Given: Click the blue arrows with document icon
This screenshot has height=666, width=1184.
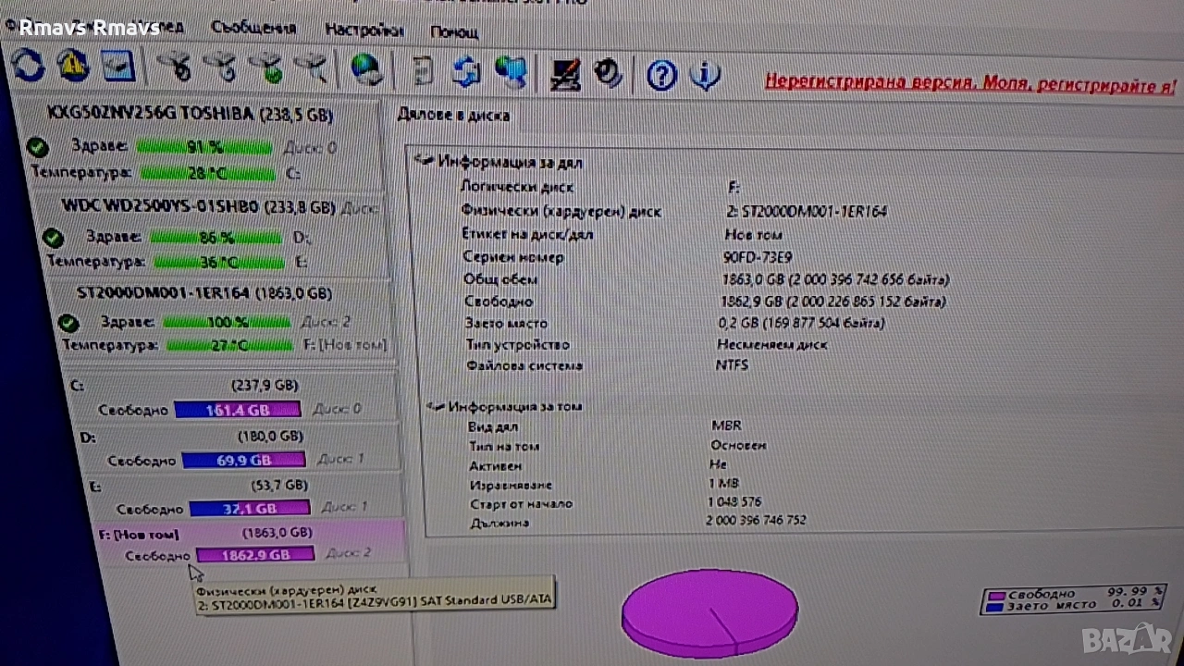Looking at the screenshot, I should 465,71.
